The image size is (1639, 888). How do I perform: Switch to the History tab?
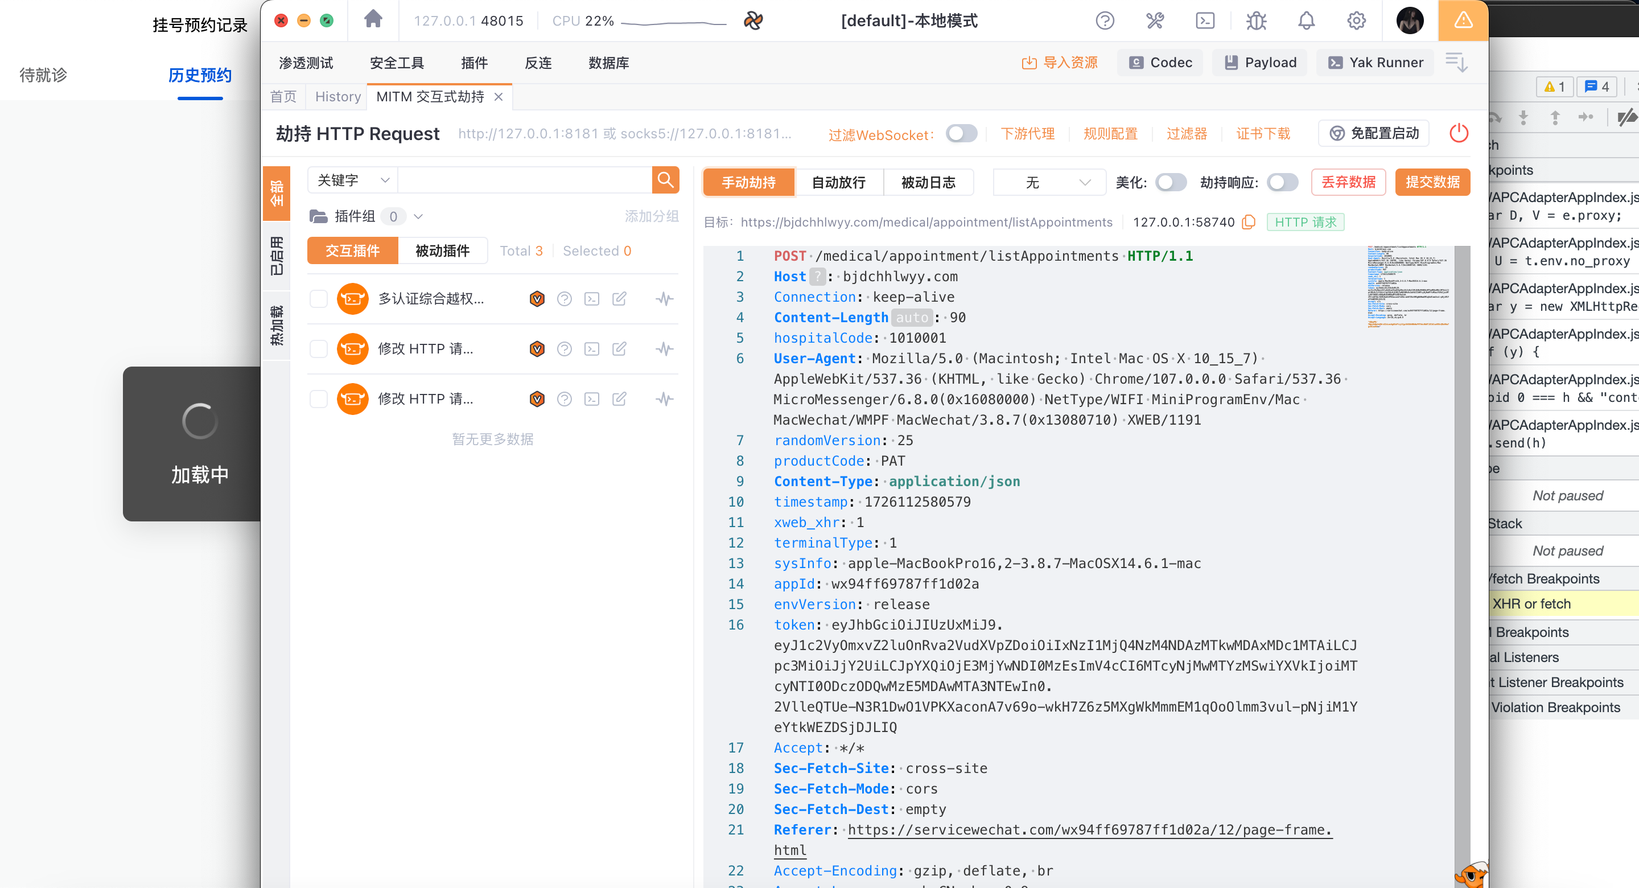click(x=337, y=97)
